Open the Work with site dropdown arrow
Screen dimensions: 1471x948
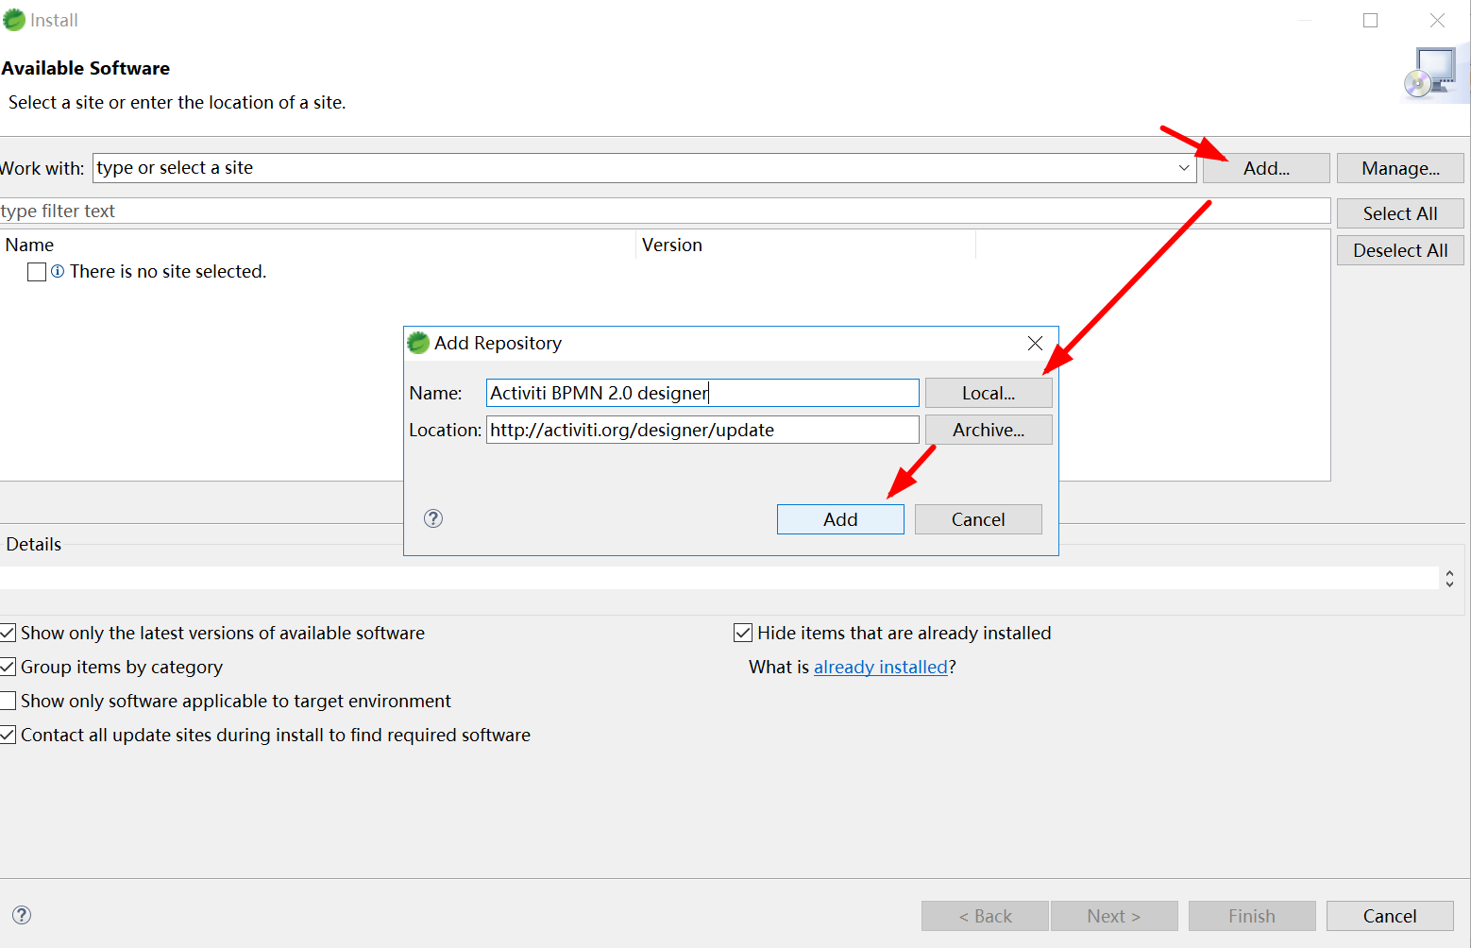click(1184, 168)
